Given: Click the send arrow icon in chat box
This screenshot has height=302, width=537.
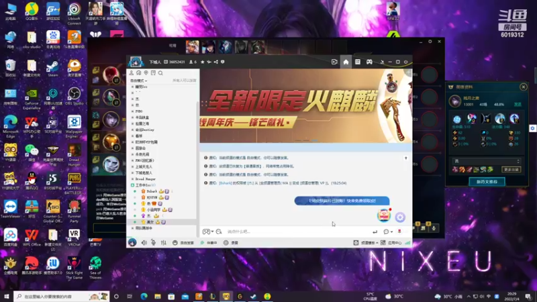Looking at the screenshot, I should 375,232.
